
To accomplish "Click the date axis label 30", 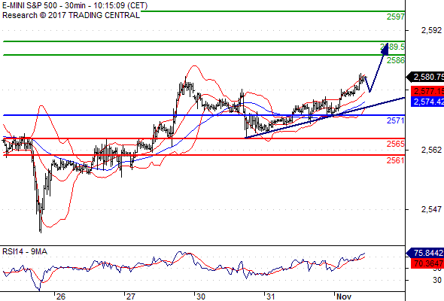I will coord(200,296).
